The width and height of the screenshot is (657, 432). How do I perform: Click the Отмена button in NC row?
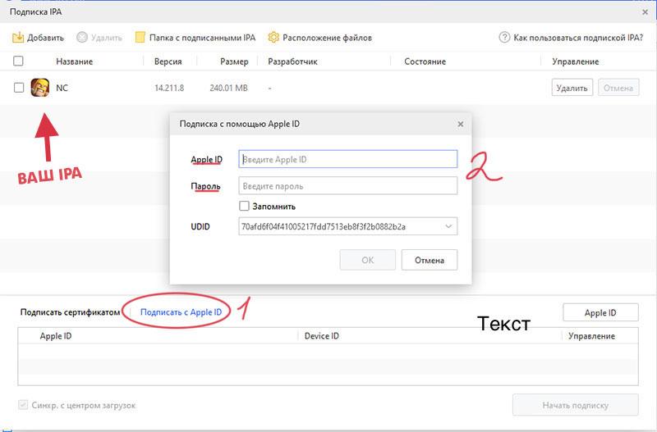click(x=618, y=88)
